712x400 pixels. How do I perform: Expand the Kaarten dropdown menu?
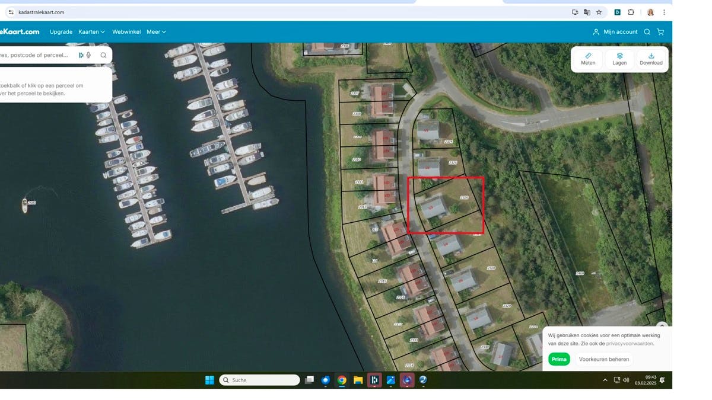91,32
